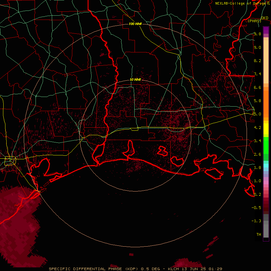
Task: Click the NEXLAB logo icon after DuPage
Action: pos(268,3)
